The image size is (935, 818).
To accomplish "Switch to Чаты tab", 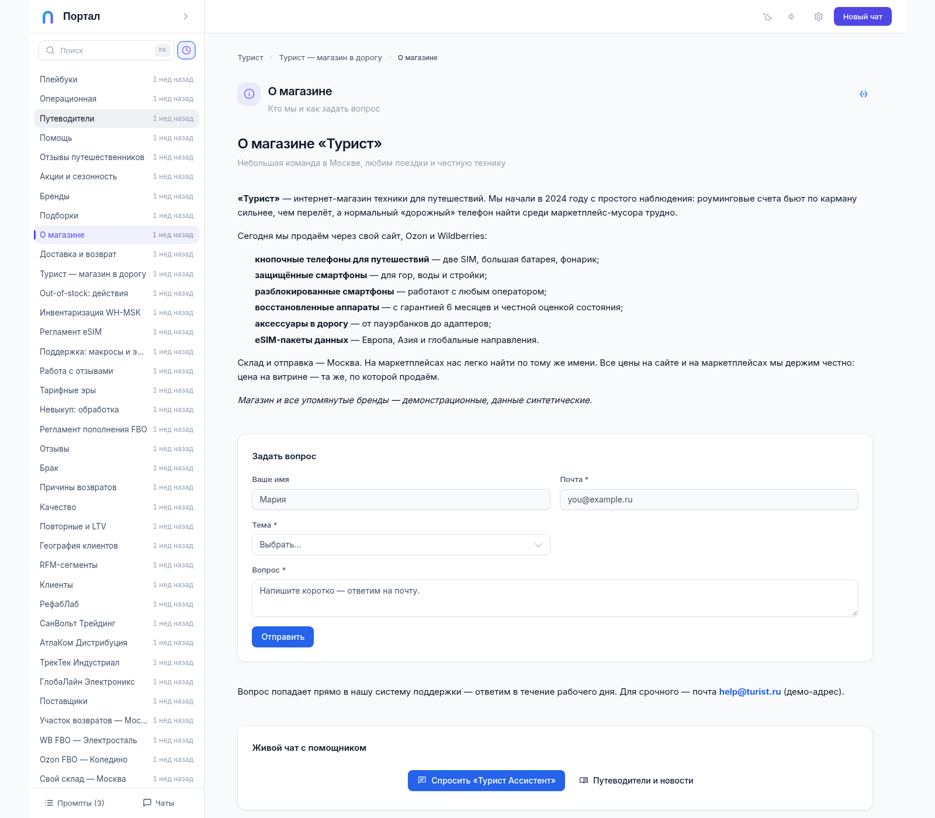I will [159, 803].
